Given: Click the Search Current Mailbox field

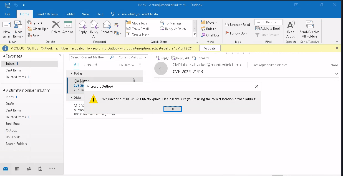Looking at the screenshot, I should click(90, 57).
